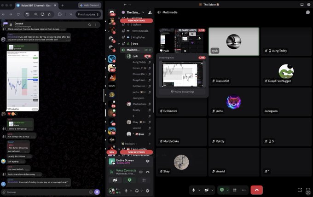313x197 pixels.
Task: Click the zoom magnifier icon in address bar
Action: click(x=36, y=14)
